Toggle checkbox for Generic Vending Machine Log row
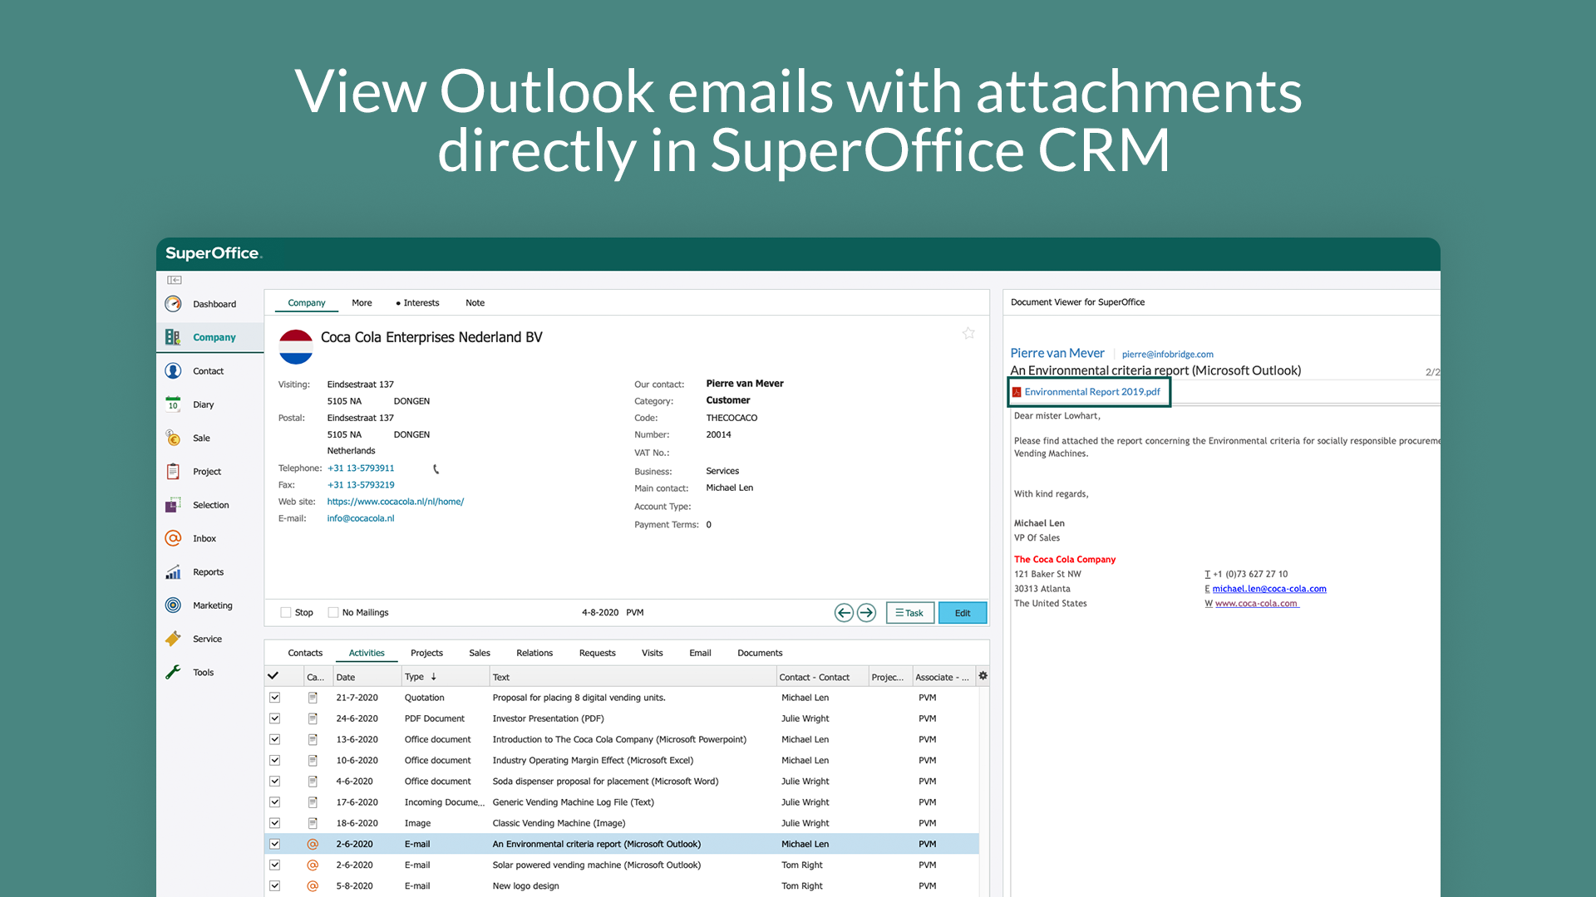 275,802
